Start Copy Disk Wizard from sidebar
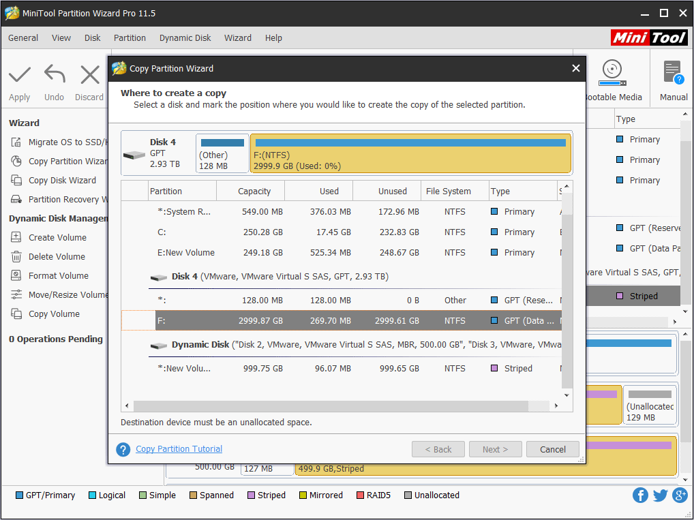 tap(53, 180)
